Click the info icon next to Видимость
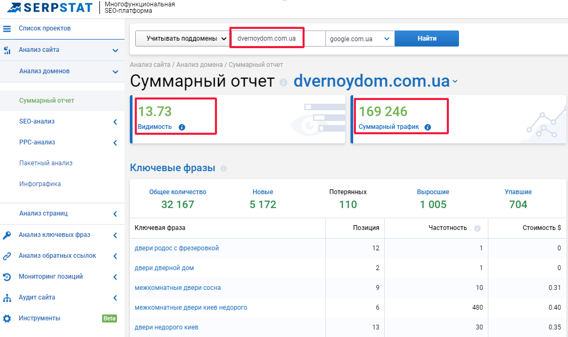The width and height of the screenshot is (568, 337). pos(182,127)
